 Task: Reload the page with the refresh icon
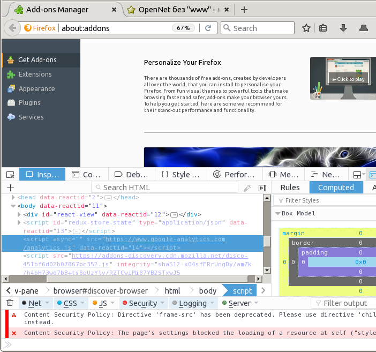click(208, 28)
